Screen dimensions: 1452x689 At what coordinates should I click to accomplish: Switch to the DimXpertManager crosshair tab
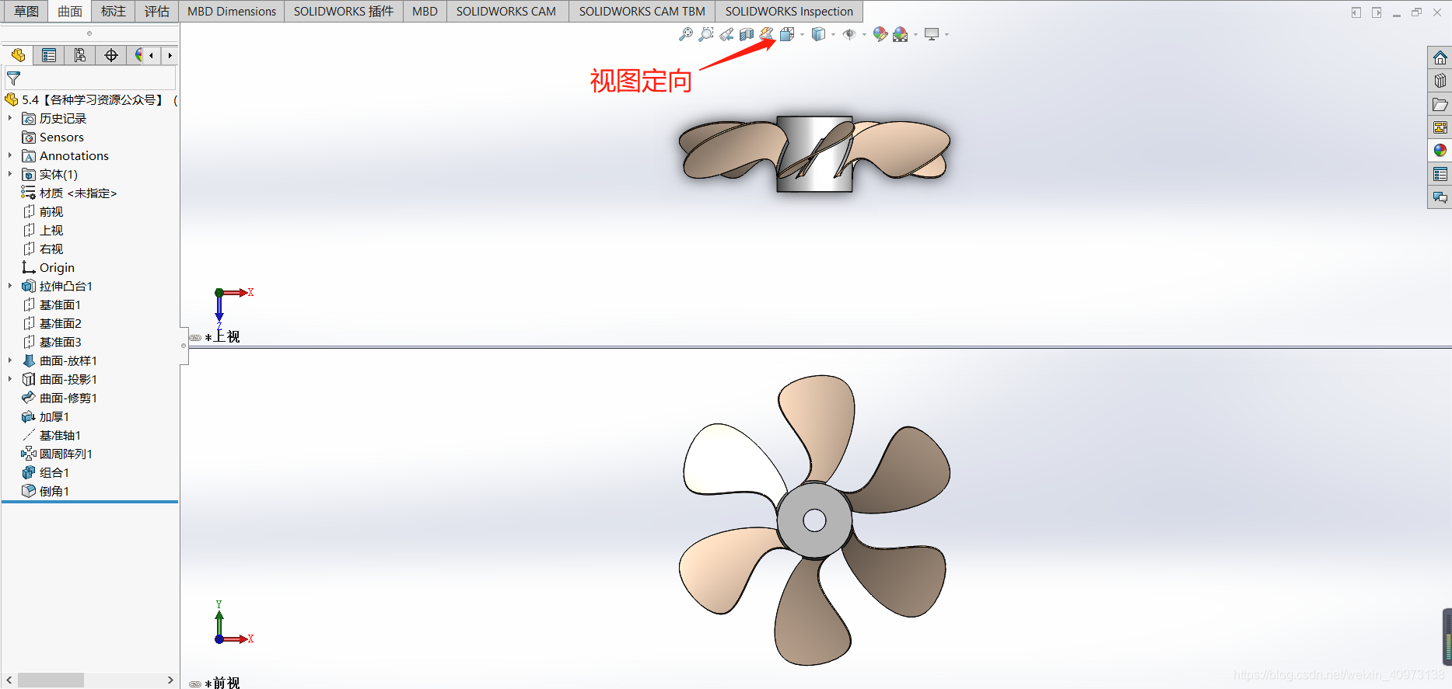(111, 55)
